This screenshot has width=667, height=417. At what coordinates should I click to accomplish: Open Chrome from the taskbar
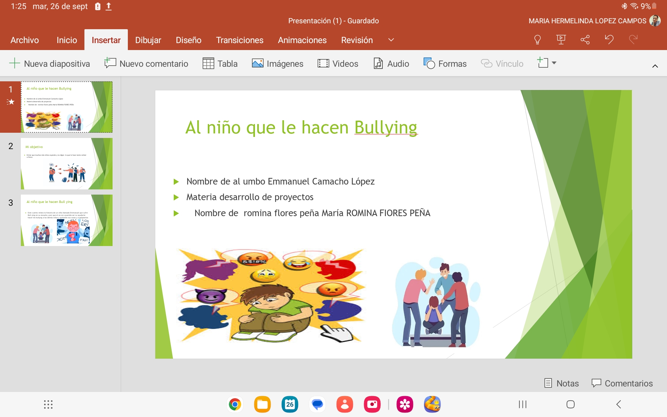235,404
